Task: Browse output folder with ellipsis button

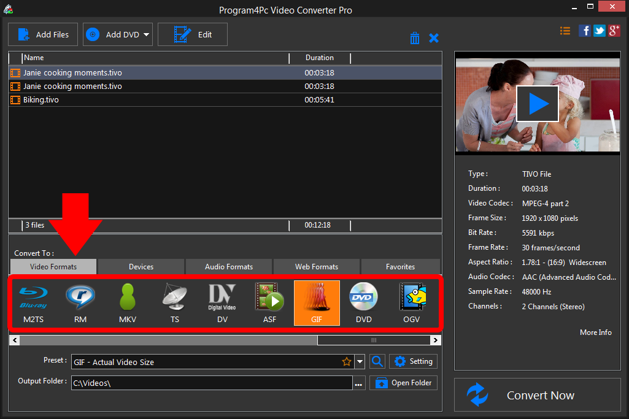Action: [x=358, y=383]
